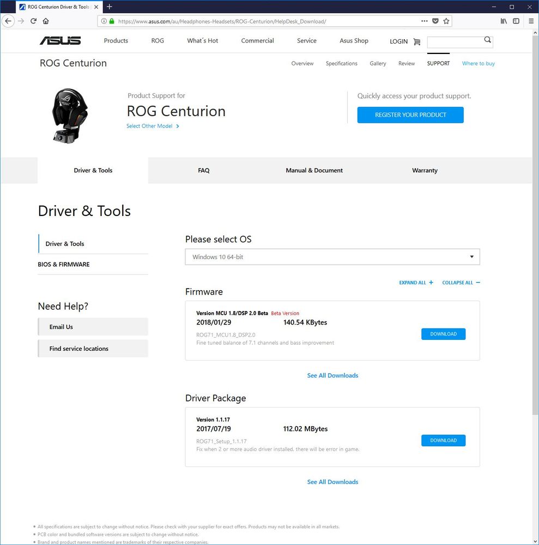The height and width of the screenshot is (545, 539).
Task: Close the ROG Centurion Driver & Tools tab
Action: point(96,7)
